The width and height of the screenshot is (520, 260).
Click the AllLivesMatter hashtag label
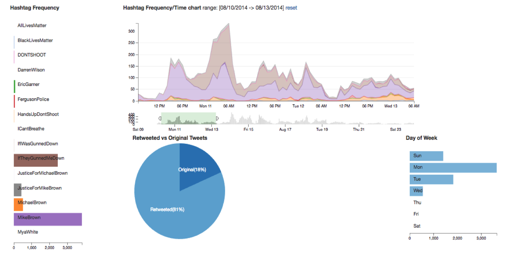pyautogui.click(x=32, y=25)
